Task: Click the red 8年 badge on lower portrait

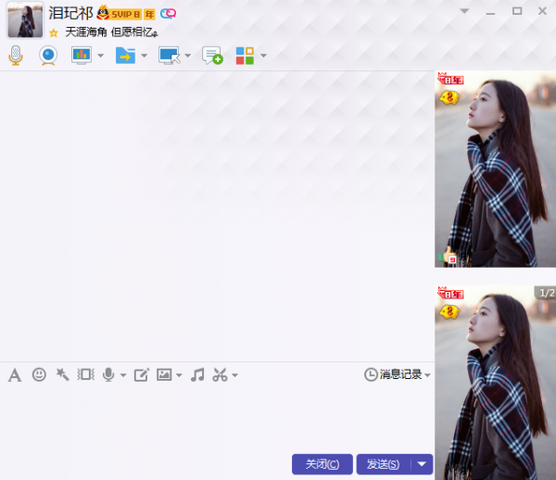Action: (x=450, y=293)
